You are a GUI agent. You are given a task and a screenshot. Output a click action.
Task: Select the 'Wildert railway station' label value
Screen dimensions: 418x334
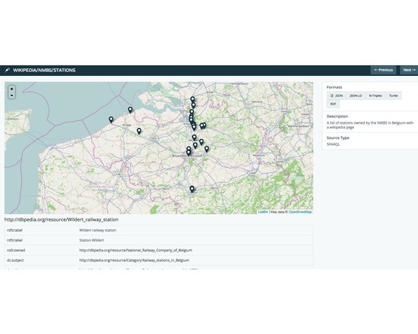[97, 230]
